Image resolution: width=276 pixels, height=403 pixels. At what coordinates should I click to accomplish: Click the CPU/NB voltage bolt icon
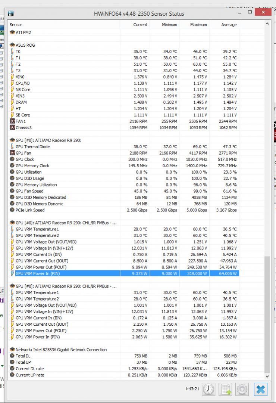(x=12, y=83)
